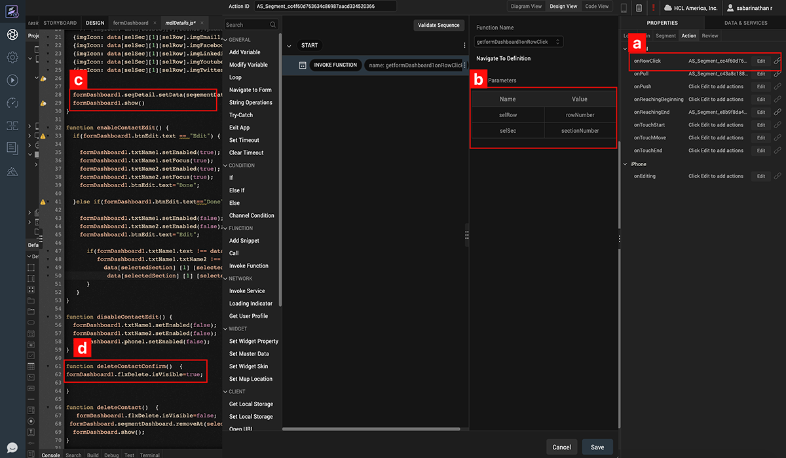Switch to Code View
786x458 pixels.
[x=596, y=7]
